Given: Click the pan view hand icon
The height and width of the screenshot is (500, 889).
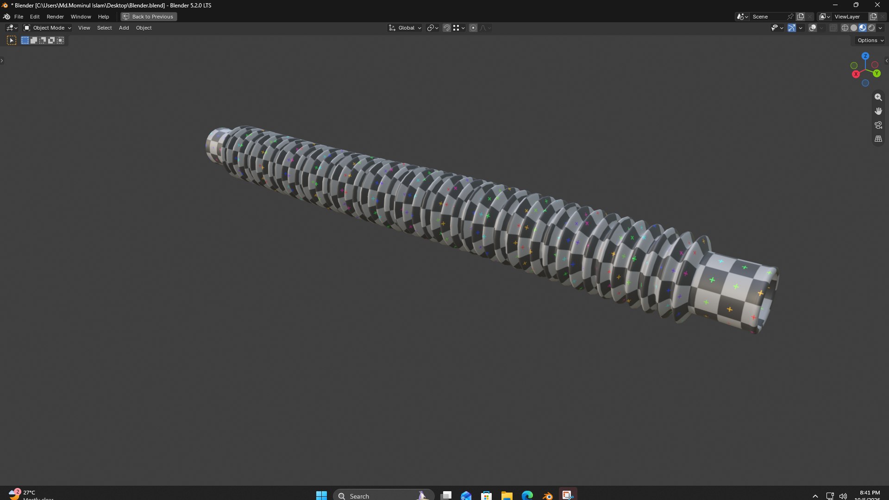Looking at the screenshot, I should [x=878, y=111].
